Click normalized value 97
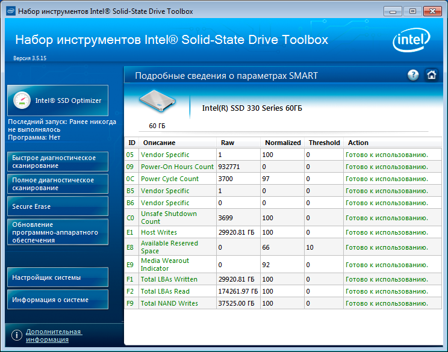The image size is (448, 352). (266, 179)
